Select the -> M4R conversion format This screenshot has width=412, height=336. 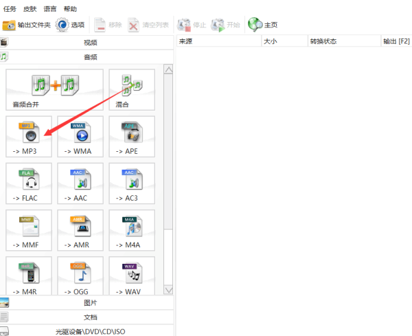click(29, 276)
